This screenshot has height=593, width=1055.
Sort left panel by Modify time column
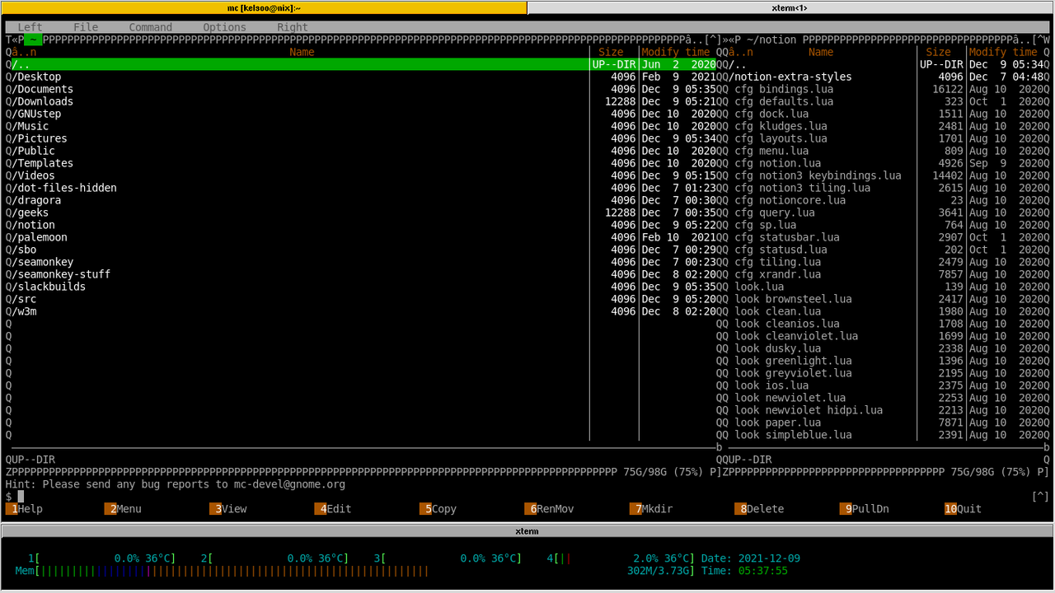coord(676,52)
